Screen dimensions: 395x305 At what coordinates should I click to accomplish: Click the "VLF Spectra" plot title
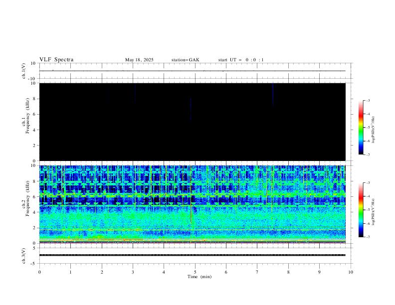click(56, 60)
